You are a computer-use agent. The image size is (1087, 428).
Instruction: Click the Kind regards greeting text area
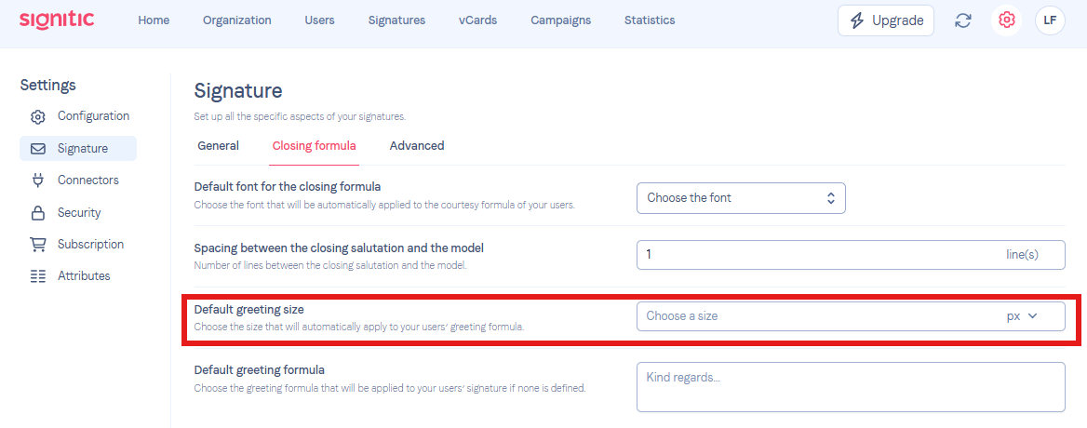[851, 387]
